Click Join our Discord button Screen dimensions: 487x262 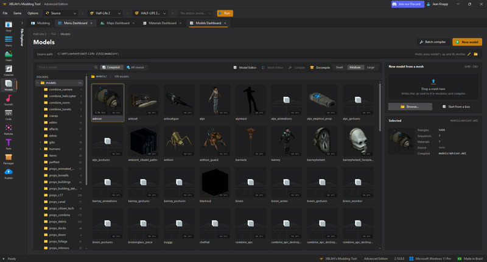coord(407,4)
